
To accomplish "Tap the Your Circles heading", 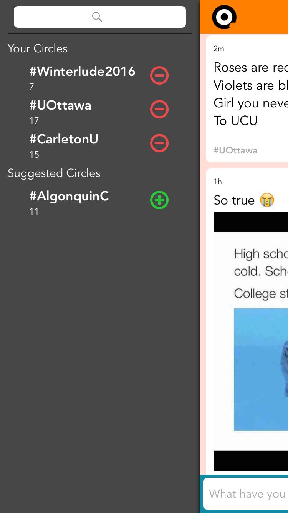I will pos(38,48).
